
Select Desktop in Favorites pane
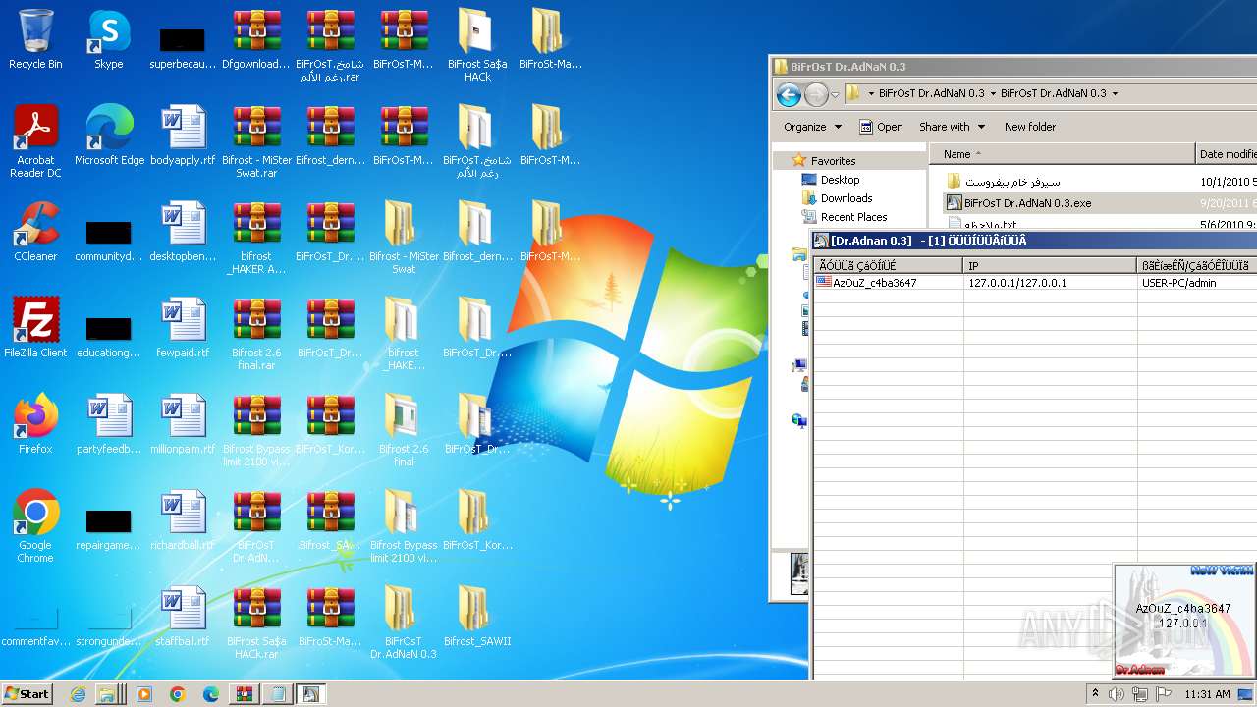[x=831, y=180]
